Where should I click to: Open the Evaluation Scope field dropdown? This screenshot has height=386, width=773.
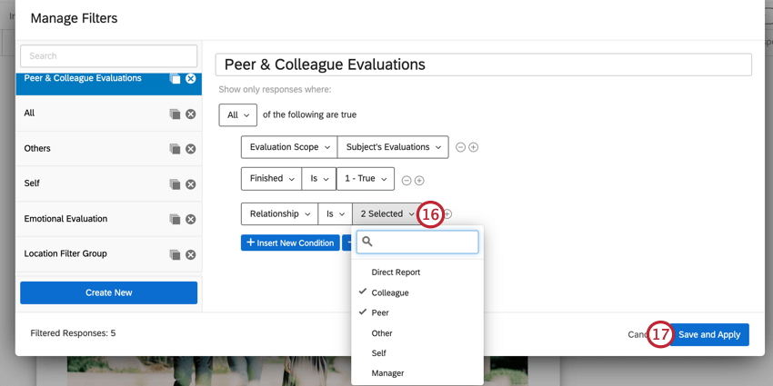[x=288, y=147]
